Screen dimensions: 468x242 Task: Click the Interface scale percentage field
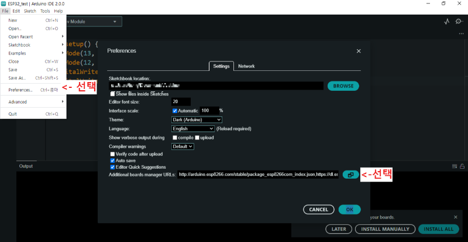(x=209, y=111)
